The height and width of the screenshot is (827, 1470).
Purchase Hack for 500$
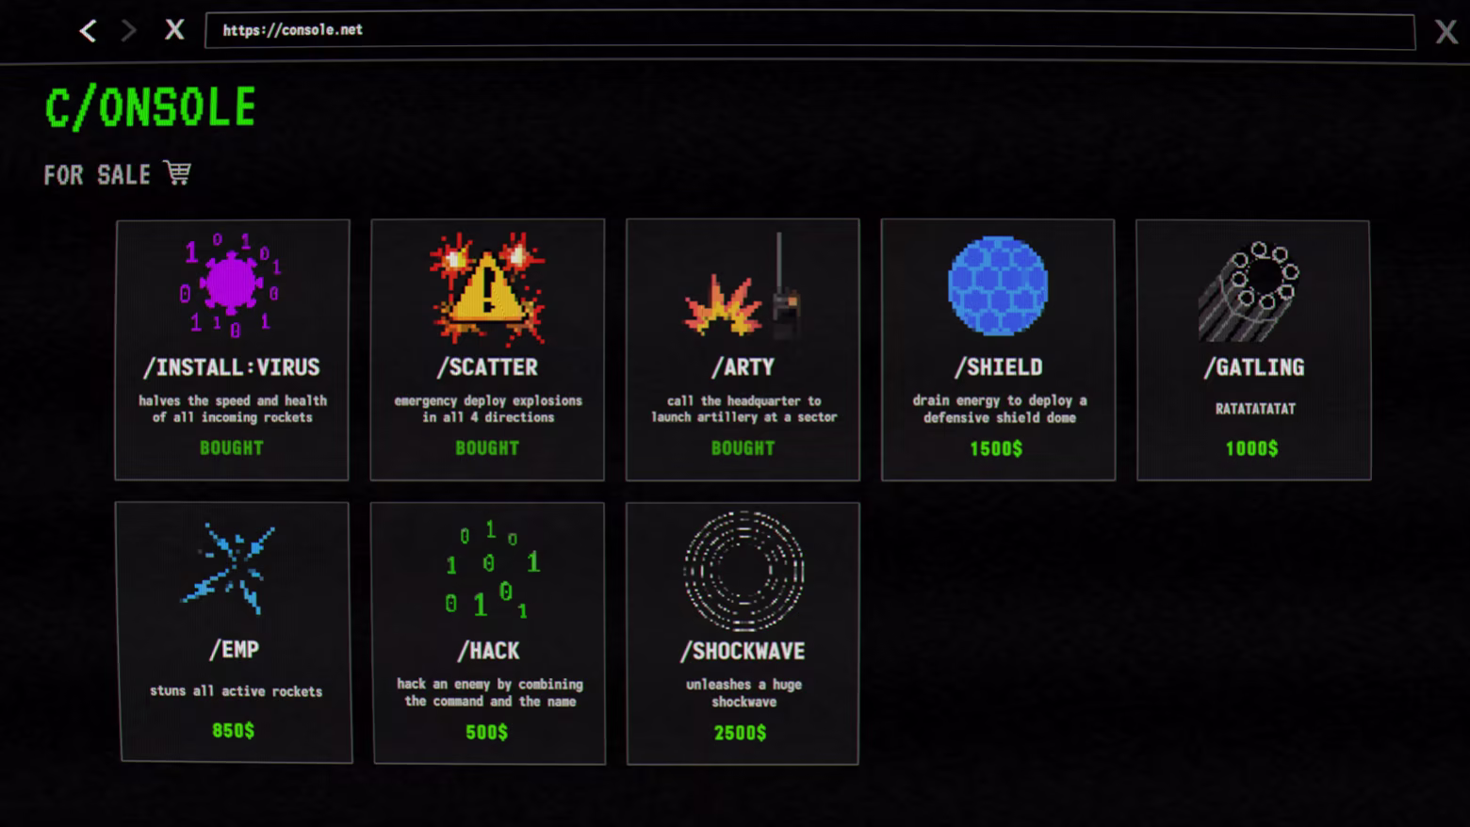486,732
